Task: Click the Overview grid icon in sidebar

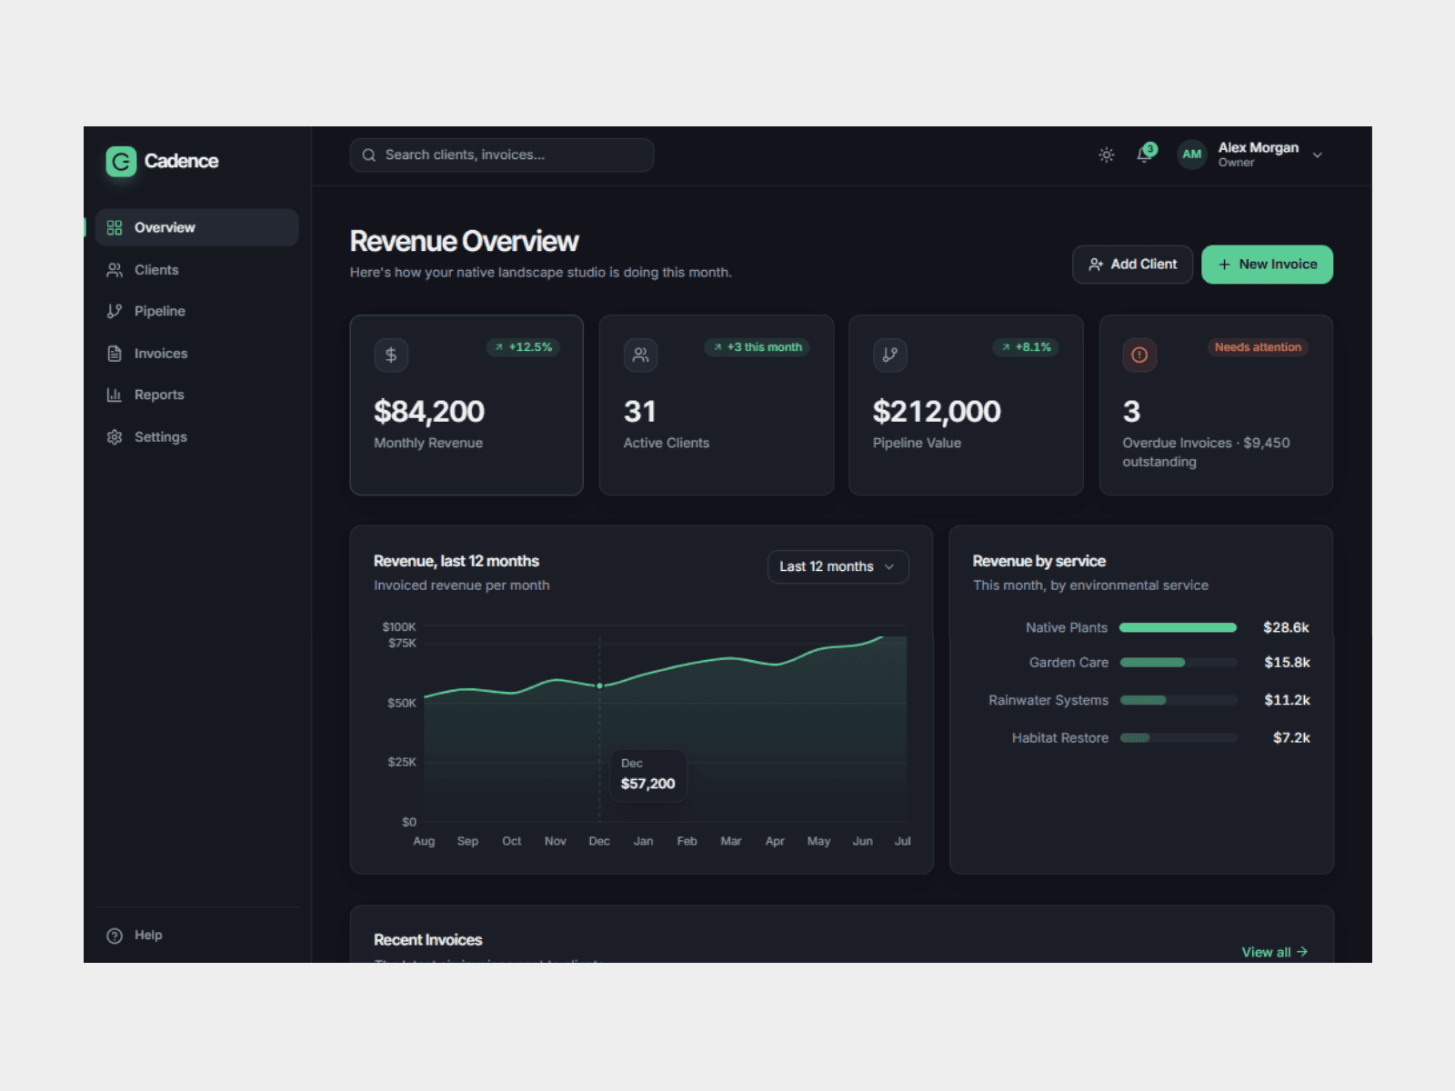Action: 114,227
